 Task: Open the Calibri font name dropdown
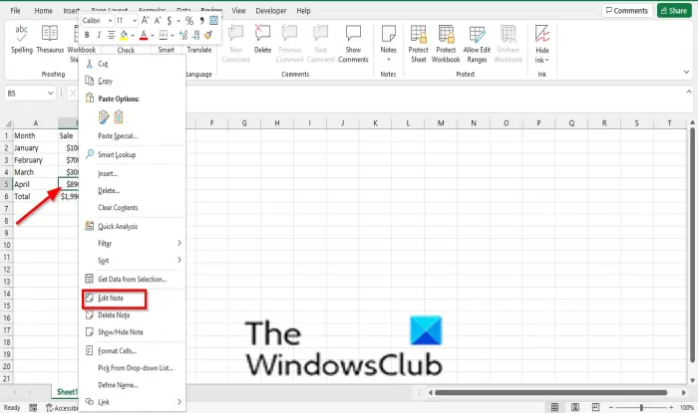tap(110, 21)
